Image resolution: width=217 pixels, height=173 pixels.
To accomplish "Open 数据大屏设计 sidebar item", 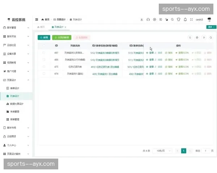I will (x=16, y=104).
